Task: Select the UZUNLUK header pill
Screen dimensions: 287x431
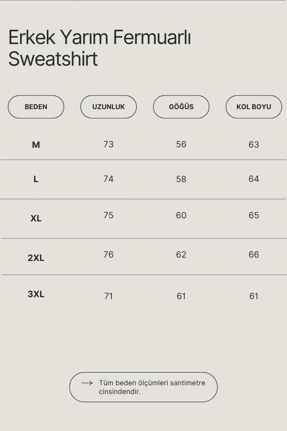Action: click(x=108, y=107)
